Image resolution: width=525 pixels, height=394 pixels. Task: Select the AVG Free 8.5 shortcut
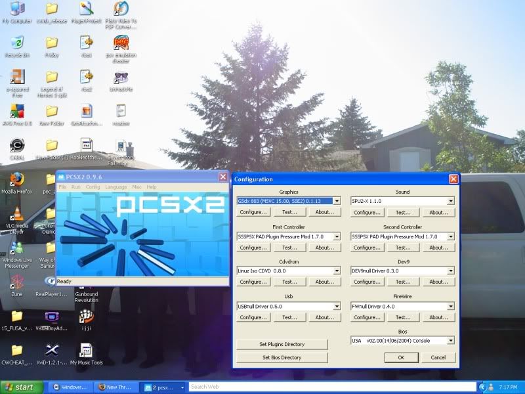[x=17, y=116]
